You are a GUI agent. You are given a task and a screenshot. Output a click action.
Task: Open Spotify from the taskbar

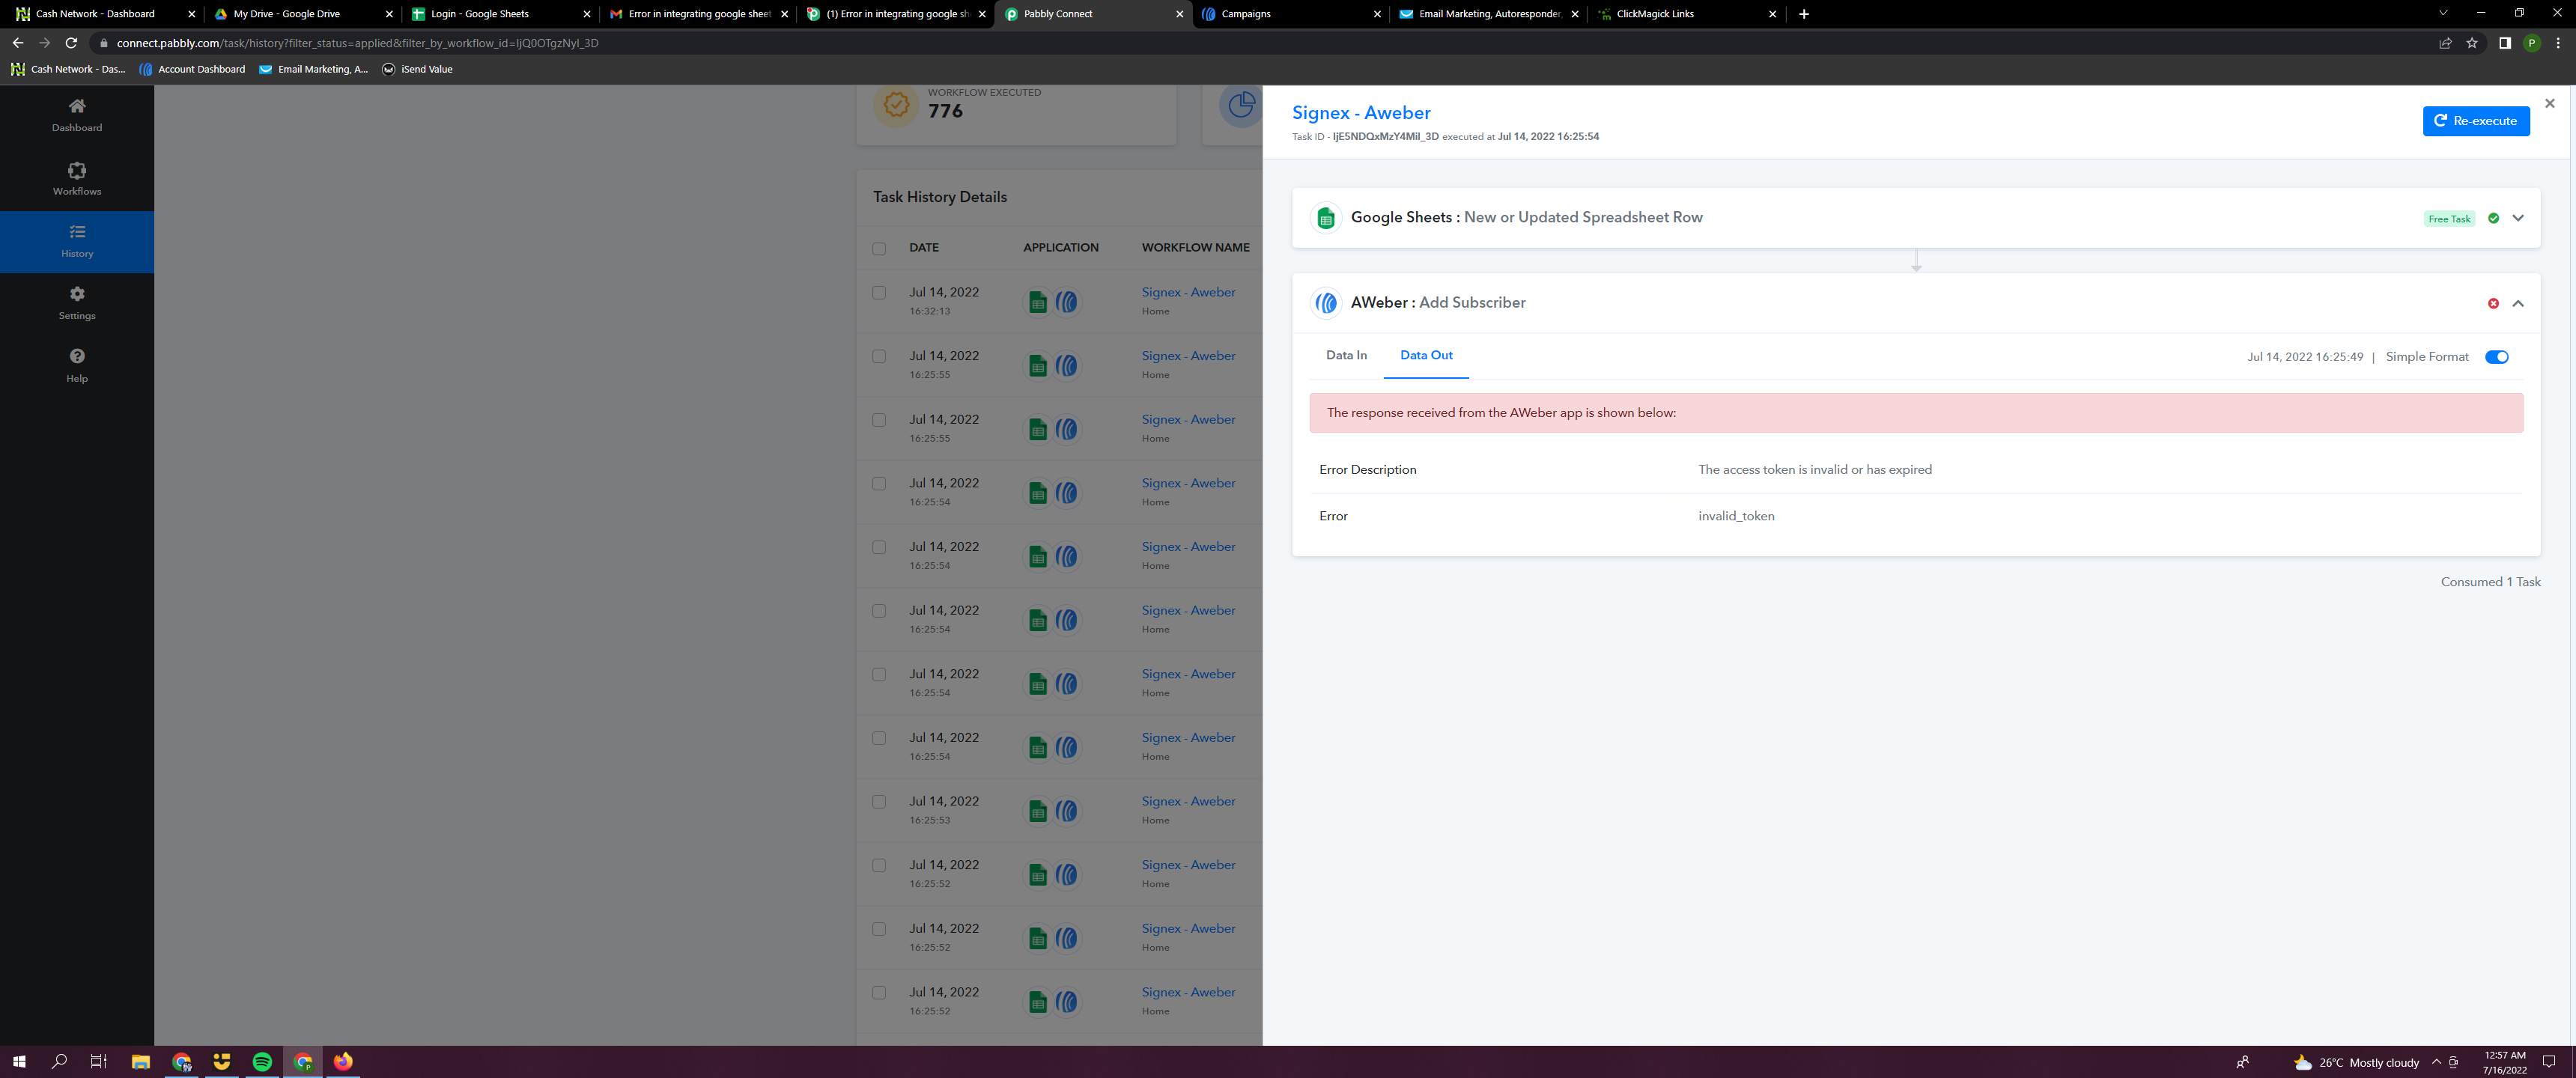(262, 1062)
